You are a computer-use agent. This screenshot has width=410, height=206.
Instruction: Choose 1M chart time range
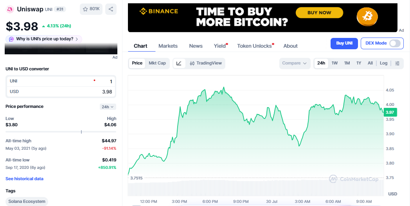point(347,63)
